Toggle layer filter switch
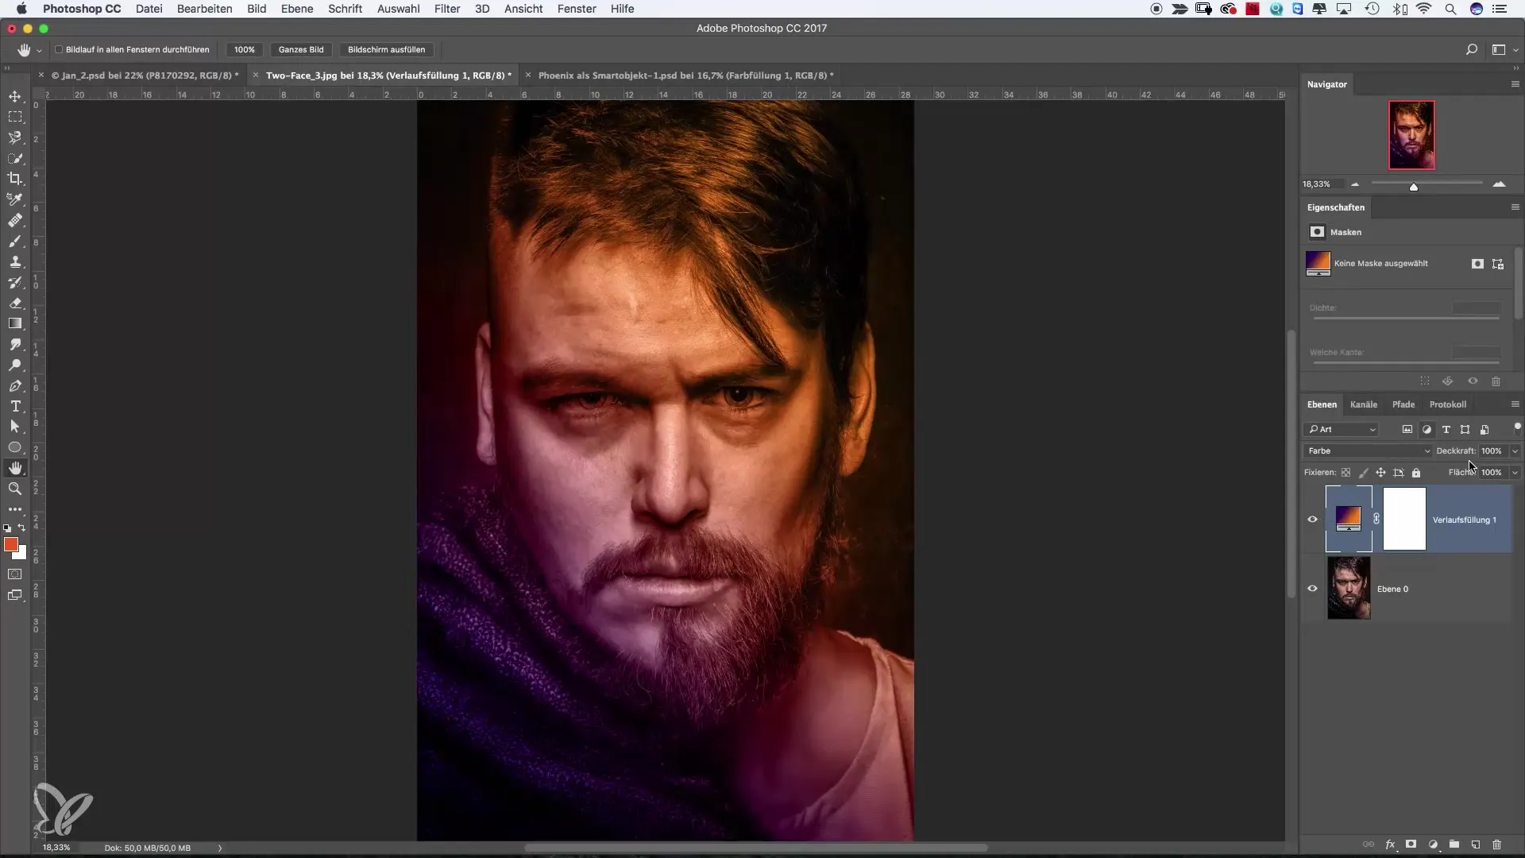 click(x=1517, y=427)
